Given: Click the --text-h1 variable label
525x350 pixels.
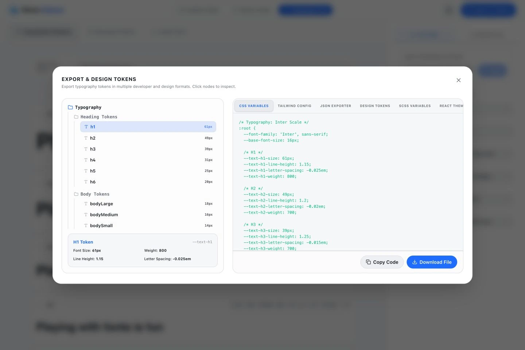Looking at the screenshot, I should [202, 242].
